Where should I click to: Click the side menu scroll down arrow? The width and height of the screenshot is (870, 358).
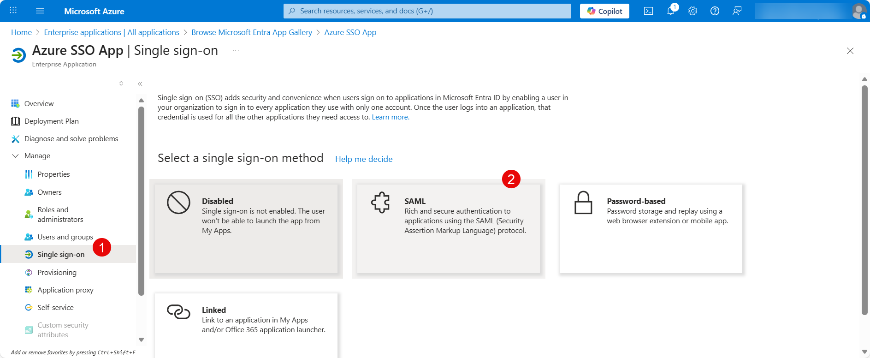click(141, 340)
